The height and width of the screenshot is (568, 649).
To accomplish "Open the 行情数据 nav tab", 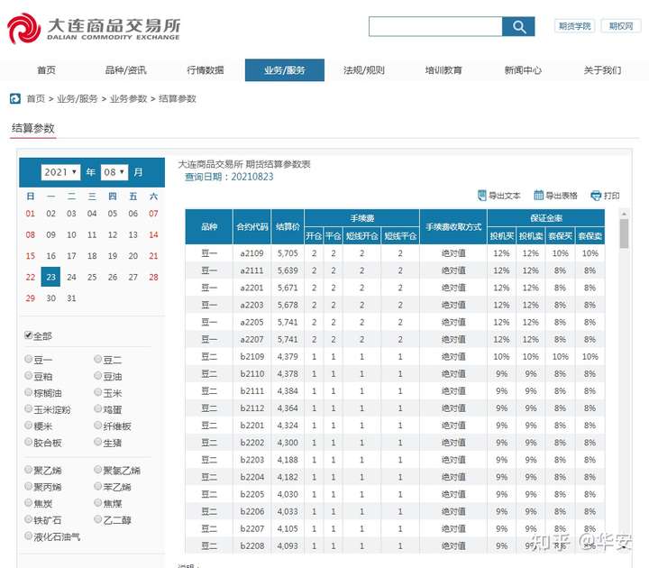I will coord(206,70).
